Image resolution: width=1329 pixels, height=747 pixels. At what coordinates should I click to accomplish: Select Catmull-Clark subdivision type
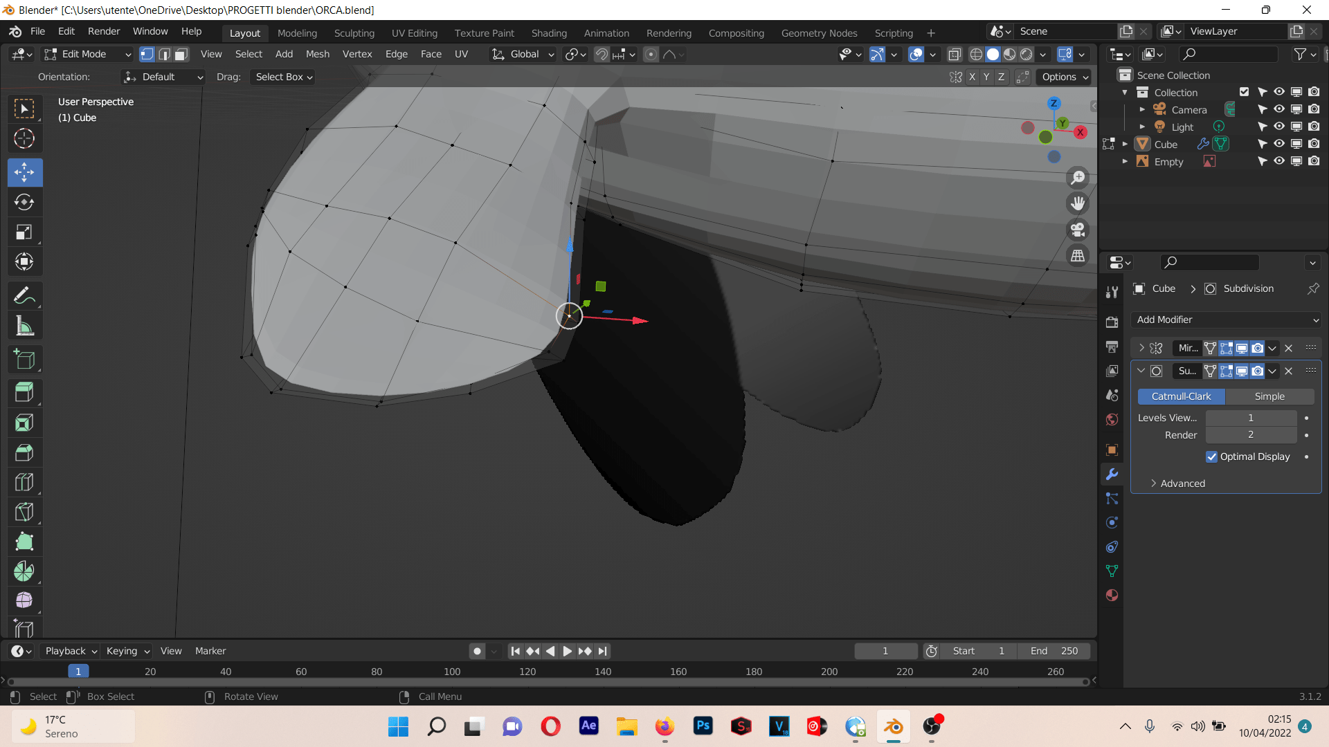point(1181,396)
